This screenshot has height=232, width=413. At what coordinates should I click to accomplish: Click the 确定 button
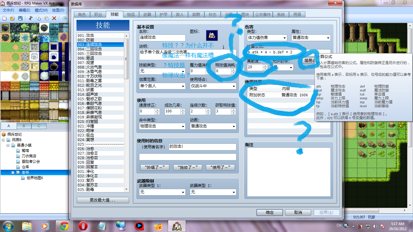coord(270,212)
